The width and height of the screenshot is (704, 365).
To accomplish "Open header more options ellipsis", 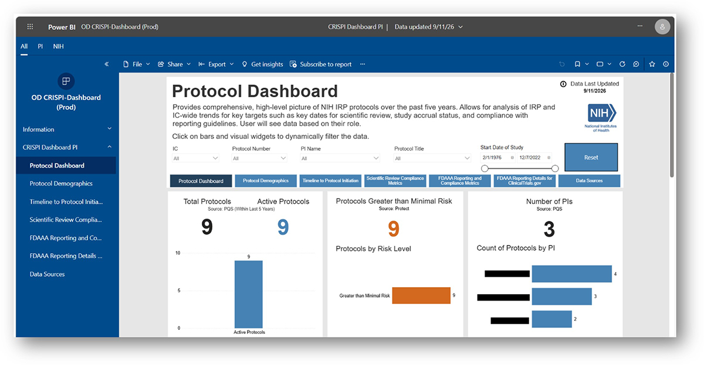I will tap(641, 27).
